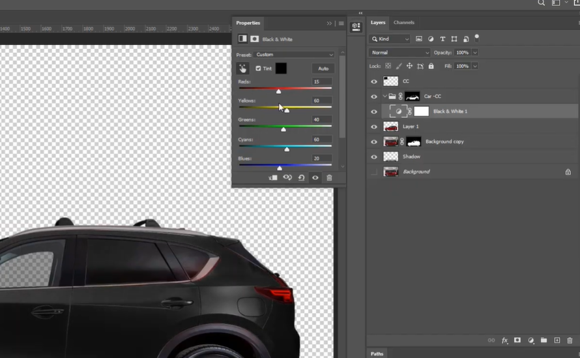Image resolution: width=580 pixels, height=358 pixels.
Task: Switch to the Channels tab
Action: coord(404,23)
